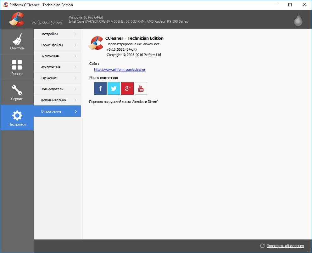Image resolution: width=312 pixels, height=253 pixels.
Task: Open the http://www.piriform.com/ccleaner link
Action: pyautogui.click(x=120, y=70)
